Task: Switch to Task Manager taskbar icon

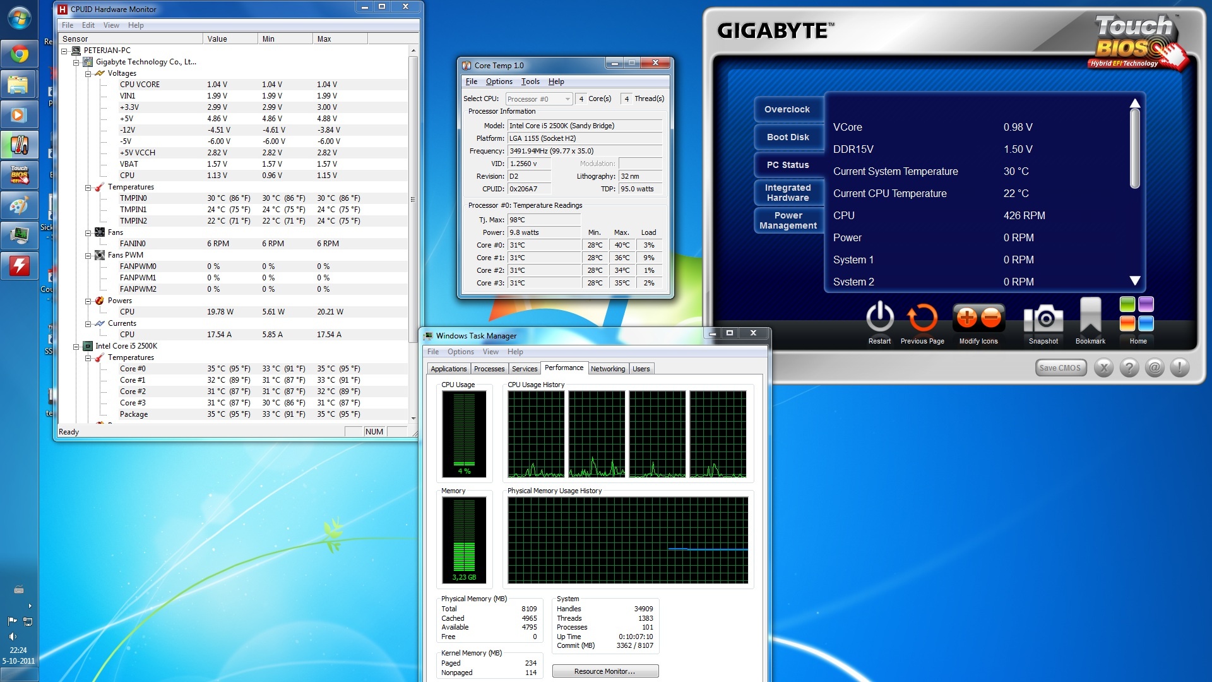Action: click(19, 236)
